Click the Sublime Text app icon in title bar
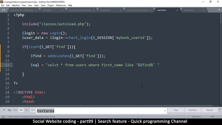 (x=2, y=2)
